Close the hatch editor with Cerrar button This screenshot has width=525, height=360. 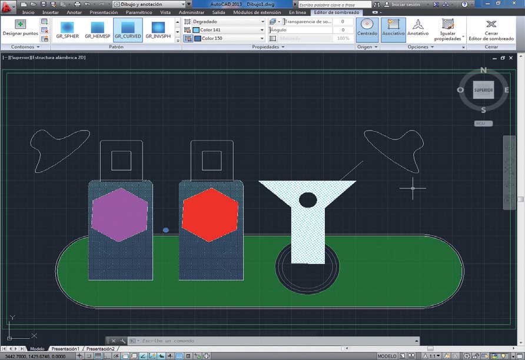(x=491, y=27)
